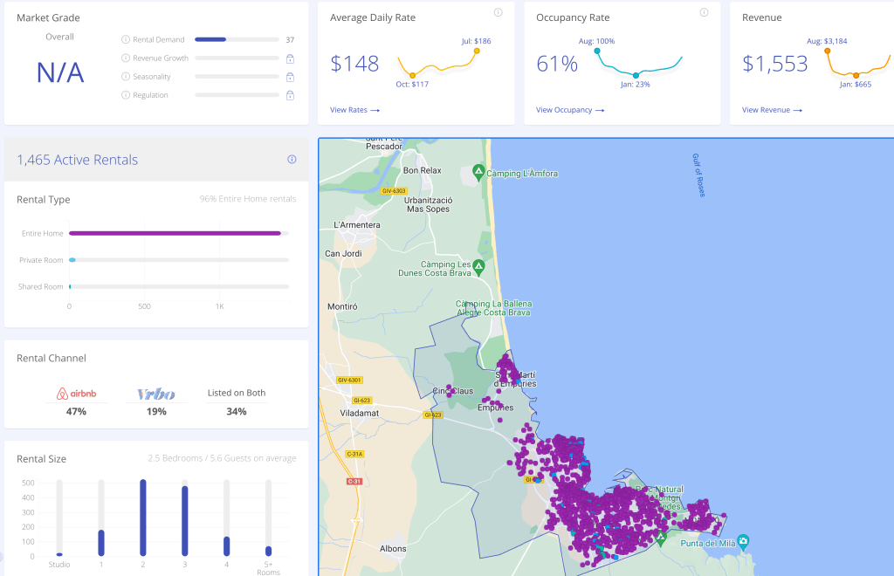Select the 2-bedroom bar in Rental Size
894x576 pixels.
point(142,517)
